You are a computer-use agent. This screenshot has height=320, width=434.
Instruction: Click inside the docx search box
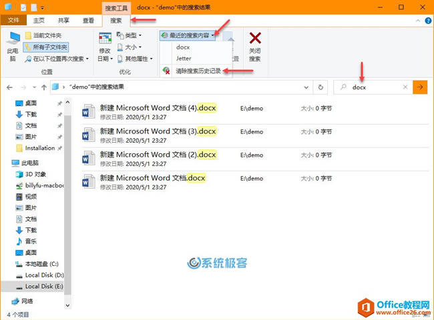pos(373,87)
